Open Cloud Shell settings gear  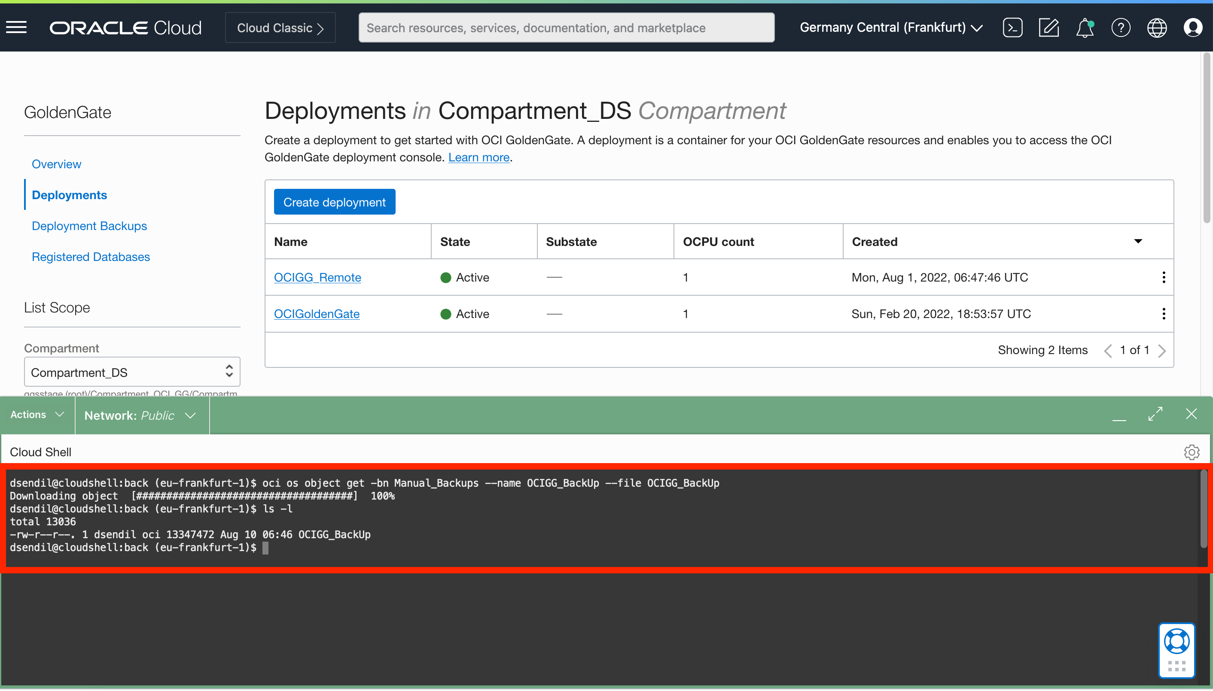point(1192,452)
